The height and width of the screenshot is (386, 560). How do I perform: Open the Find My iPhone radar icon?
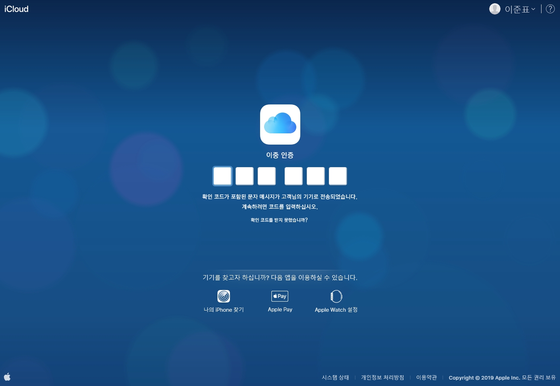[x=224, y=296]
